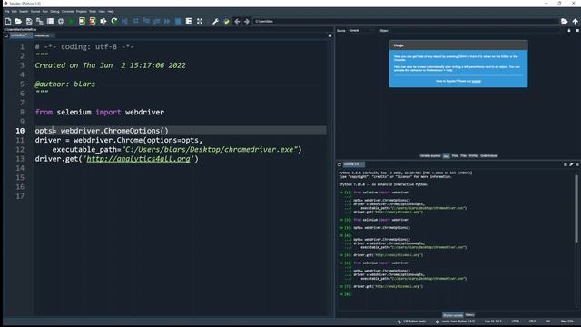Step into function debug icon
The image size is (581, 327).
(146, 21)
